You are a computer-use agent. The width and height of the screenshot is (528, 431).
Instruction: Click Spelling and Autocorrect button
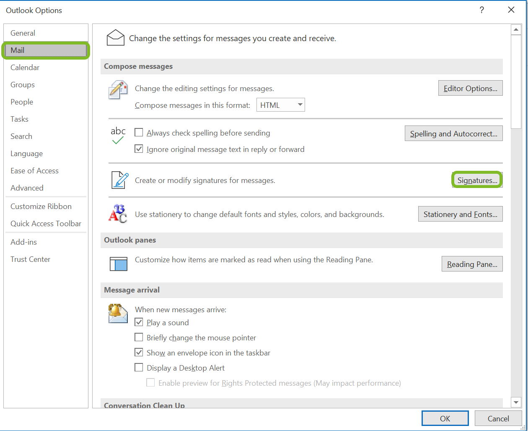click(x=453, y=133)
